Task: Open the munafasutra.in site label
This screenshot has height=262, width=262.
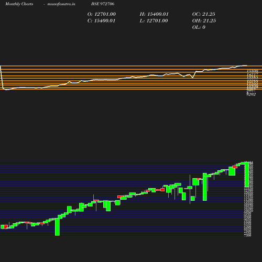Action: point(61,4)
